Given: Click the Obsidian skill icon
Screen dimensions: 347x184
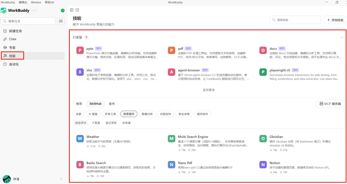Looking at the screenshot, I should point(263,139).
